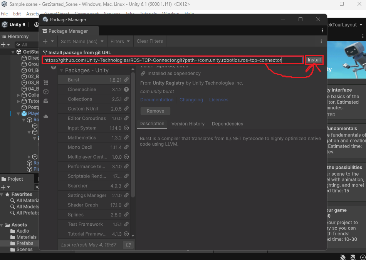This screenshot has width=366, height=260.
Task: Collapse the Playe object in Hierarchy
Action: (18, 114)
